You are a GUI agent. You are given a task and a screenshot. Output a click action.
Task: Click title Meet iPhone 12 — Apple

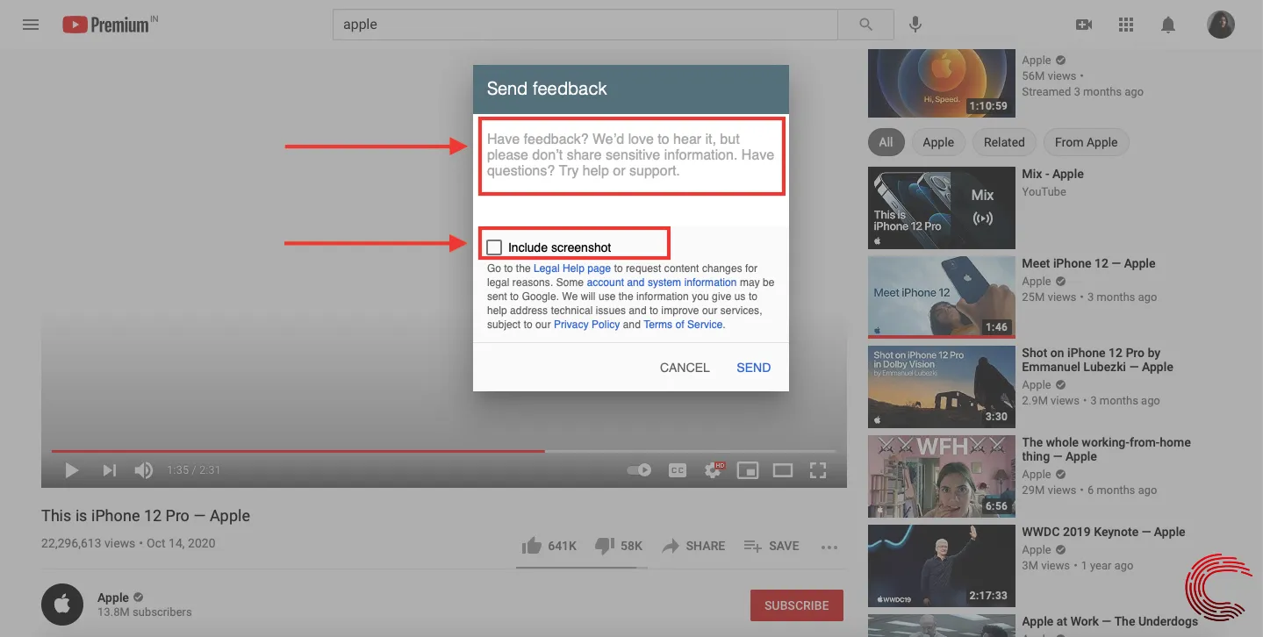click(1088, 263)
